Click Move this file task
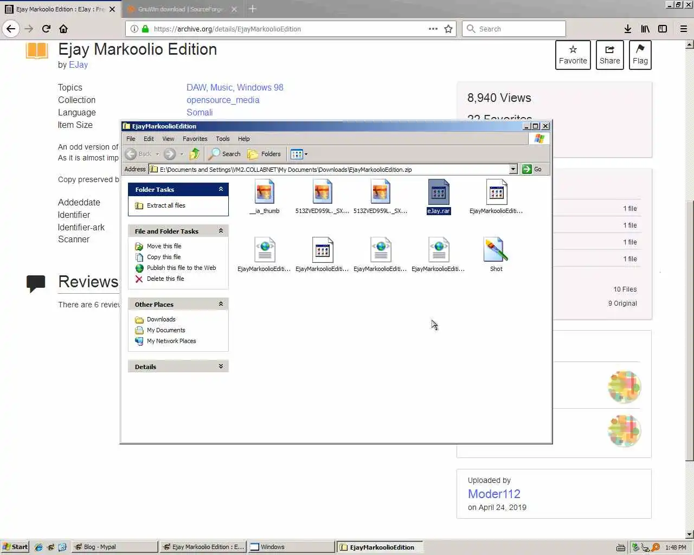The image size is (694, 555). pos(164,246)
